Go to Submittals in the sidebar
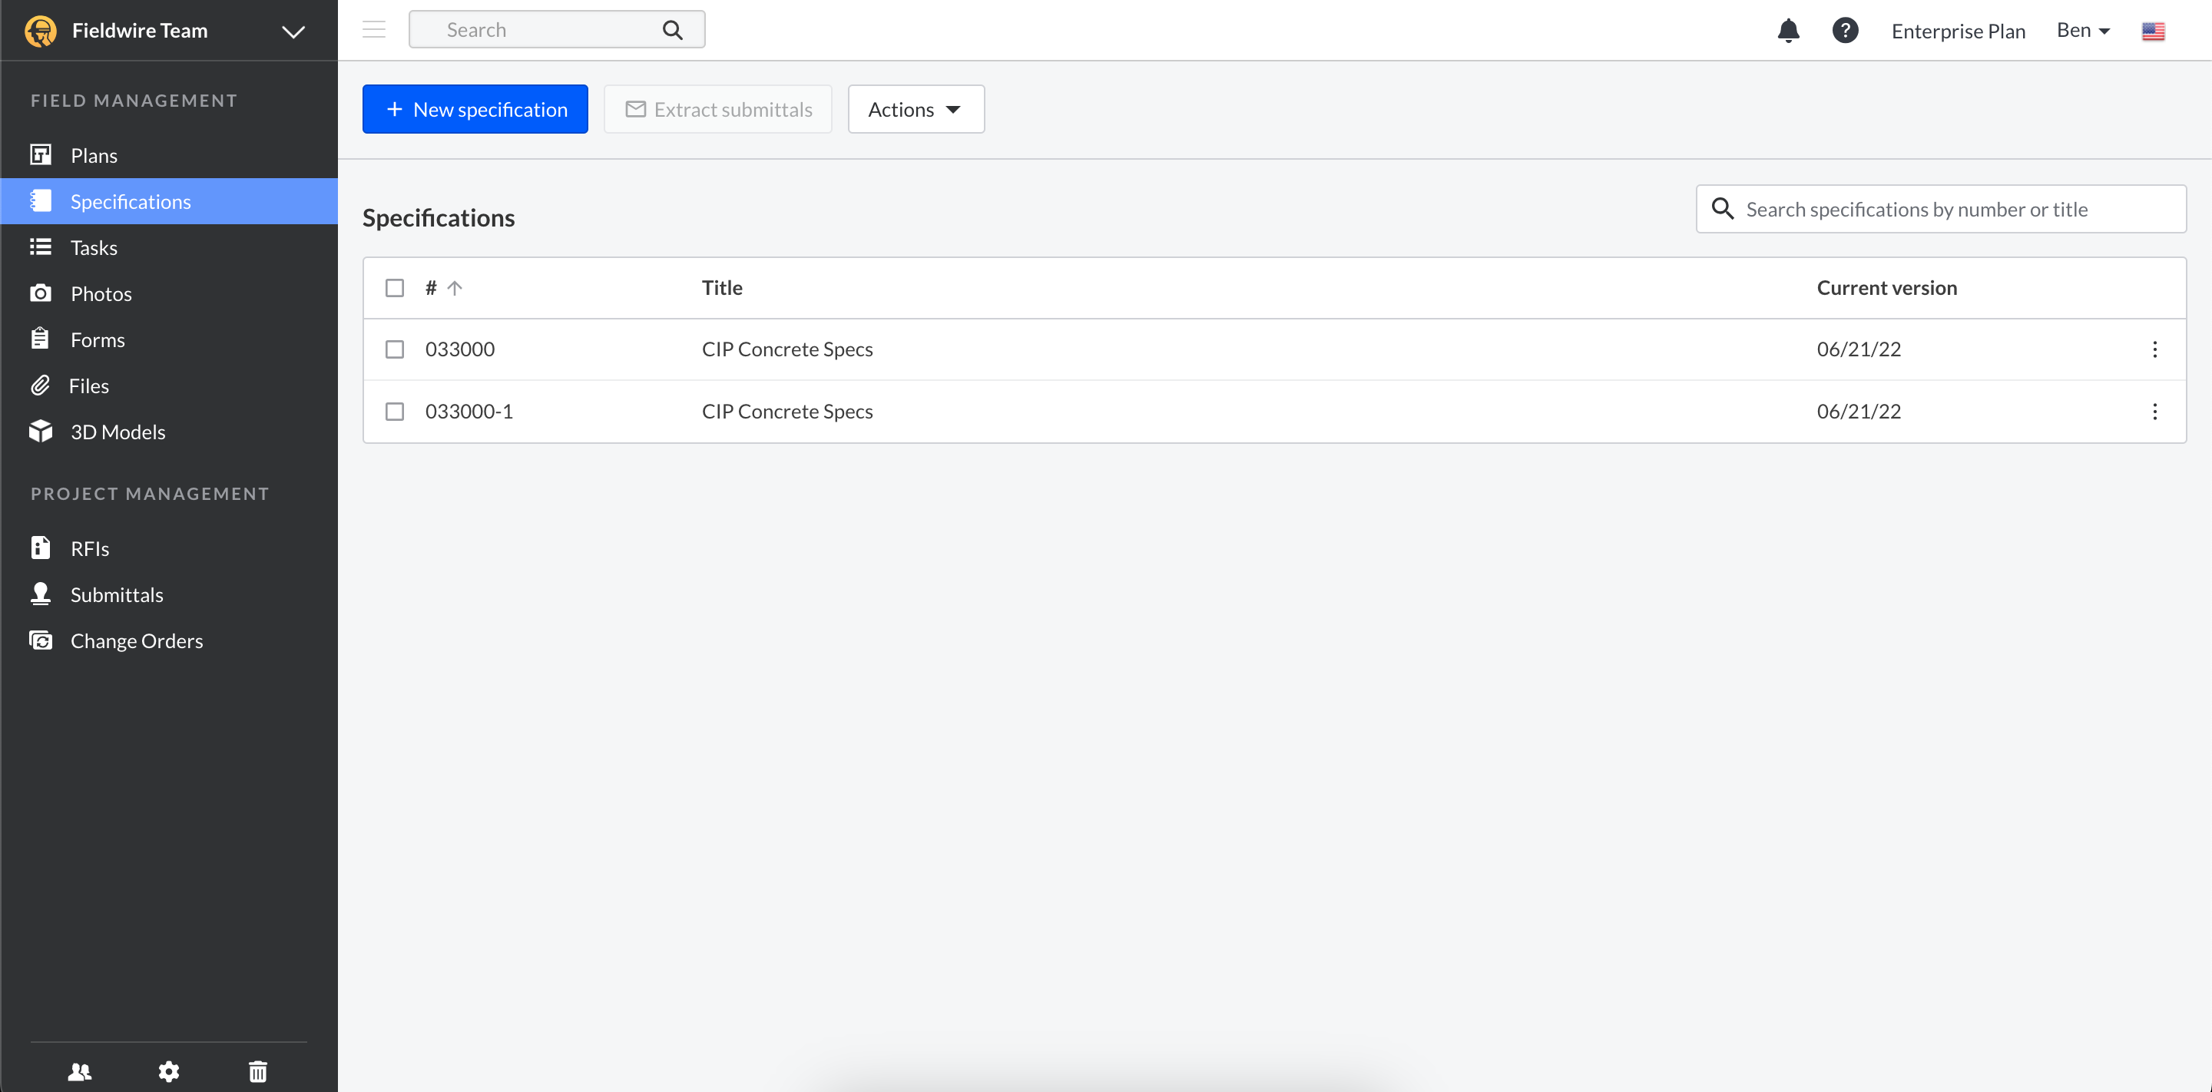The image size is (2212, 1092). (116, 594)
